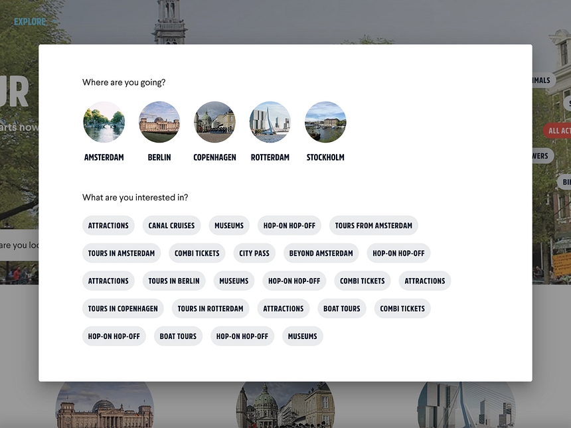Select Combi Tickets chip beside City Pass

pyautogui.click(x=197, y=253)
